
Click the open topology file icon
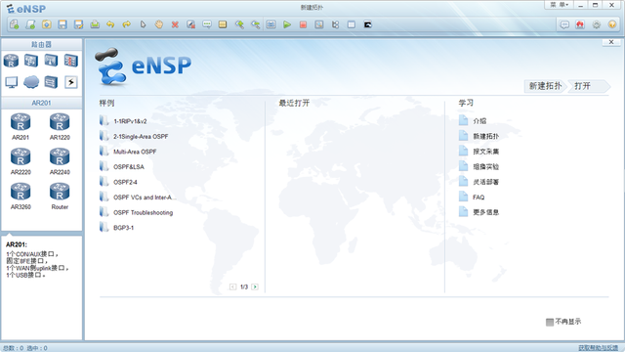[x=47, y=24]
